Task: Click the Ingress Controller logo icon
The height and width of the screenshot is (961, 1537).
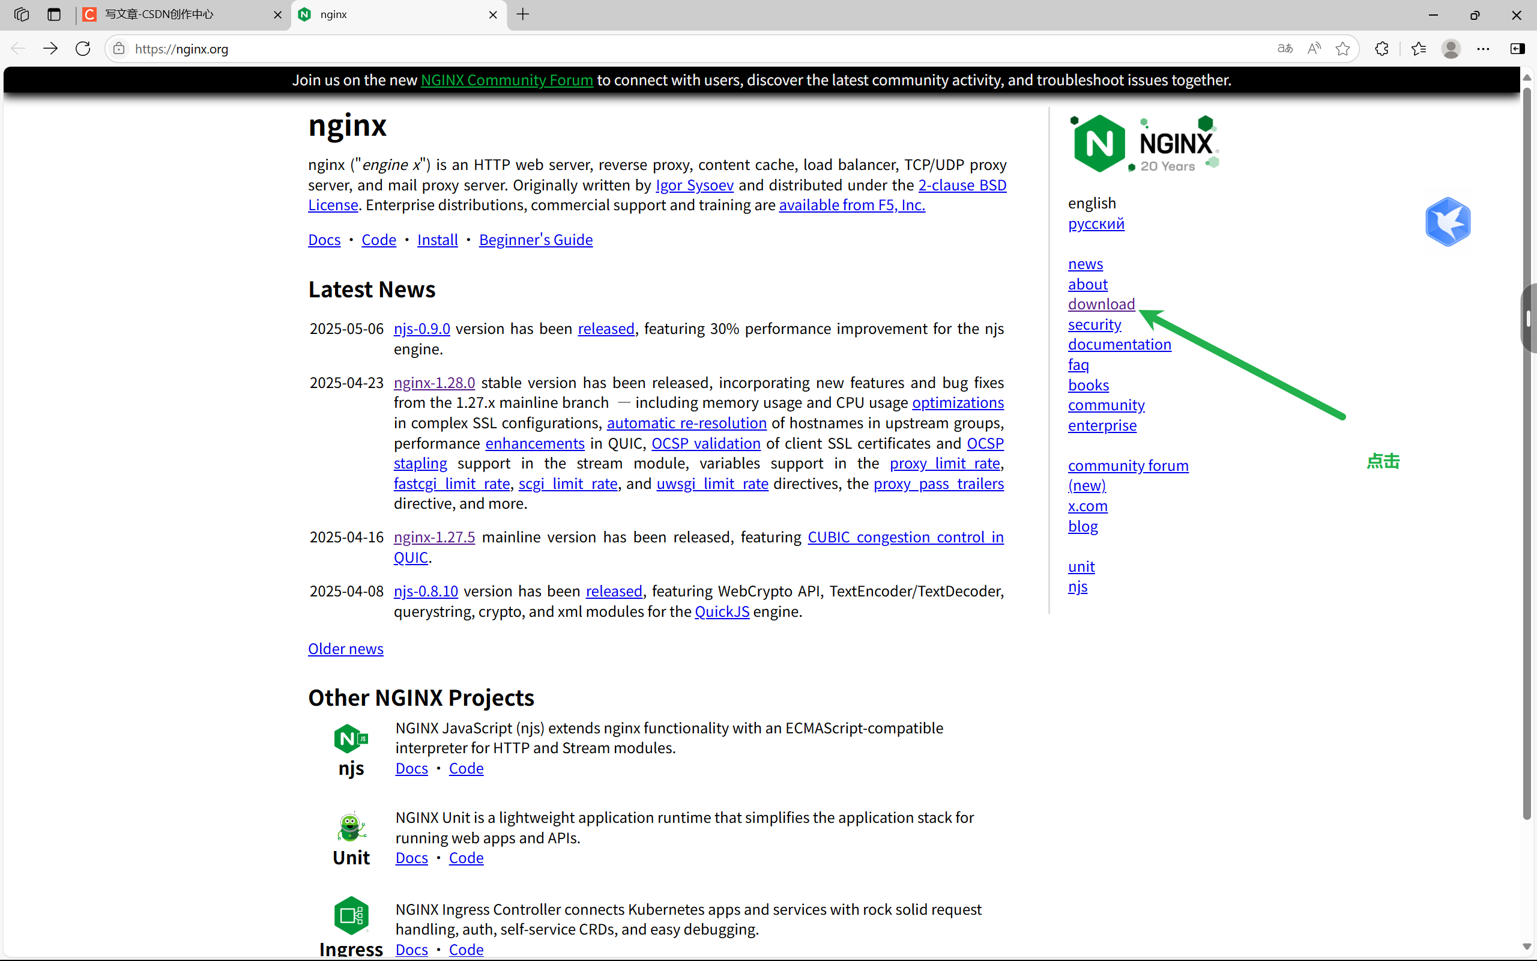Action: [351, 915]
